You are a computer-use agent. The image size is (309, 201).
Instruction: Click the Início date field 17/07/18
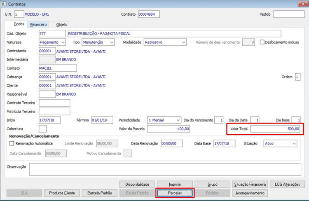[x=50, y=120]
